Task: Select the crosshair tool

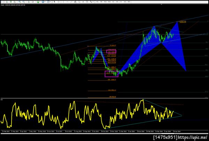Action: 59,2
